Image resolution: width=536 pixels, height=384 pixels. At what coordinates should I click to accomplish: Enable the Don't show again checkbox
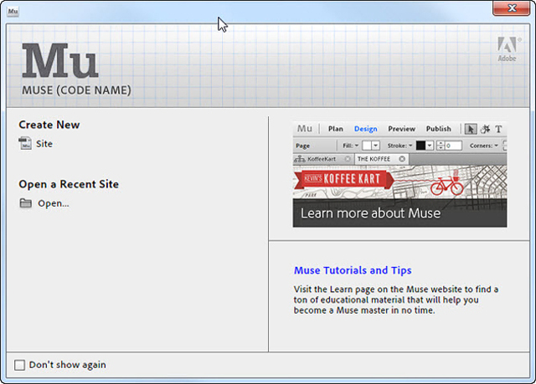point(19,365)
